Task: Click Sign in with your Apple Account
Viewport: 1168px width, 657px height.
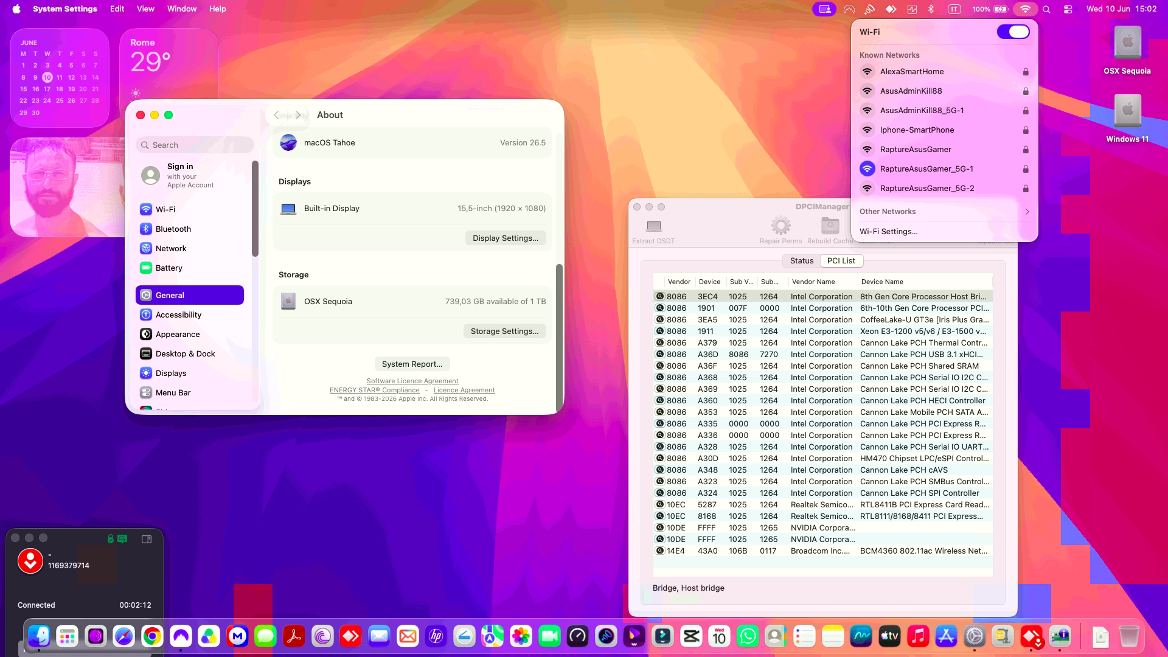Action: pyautogui.click(x=190, y=175)
